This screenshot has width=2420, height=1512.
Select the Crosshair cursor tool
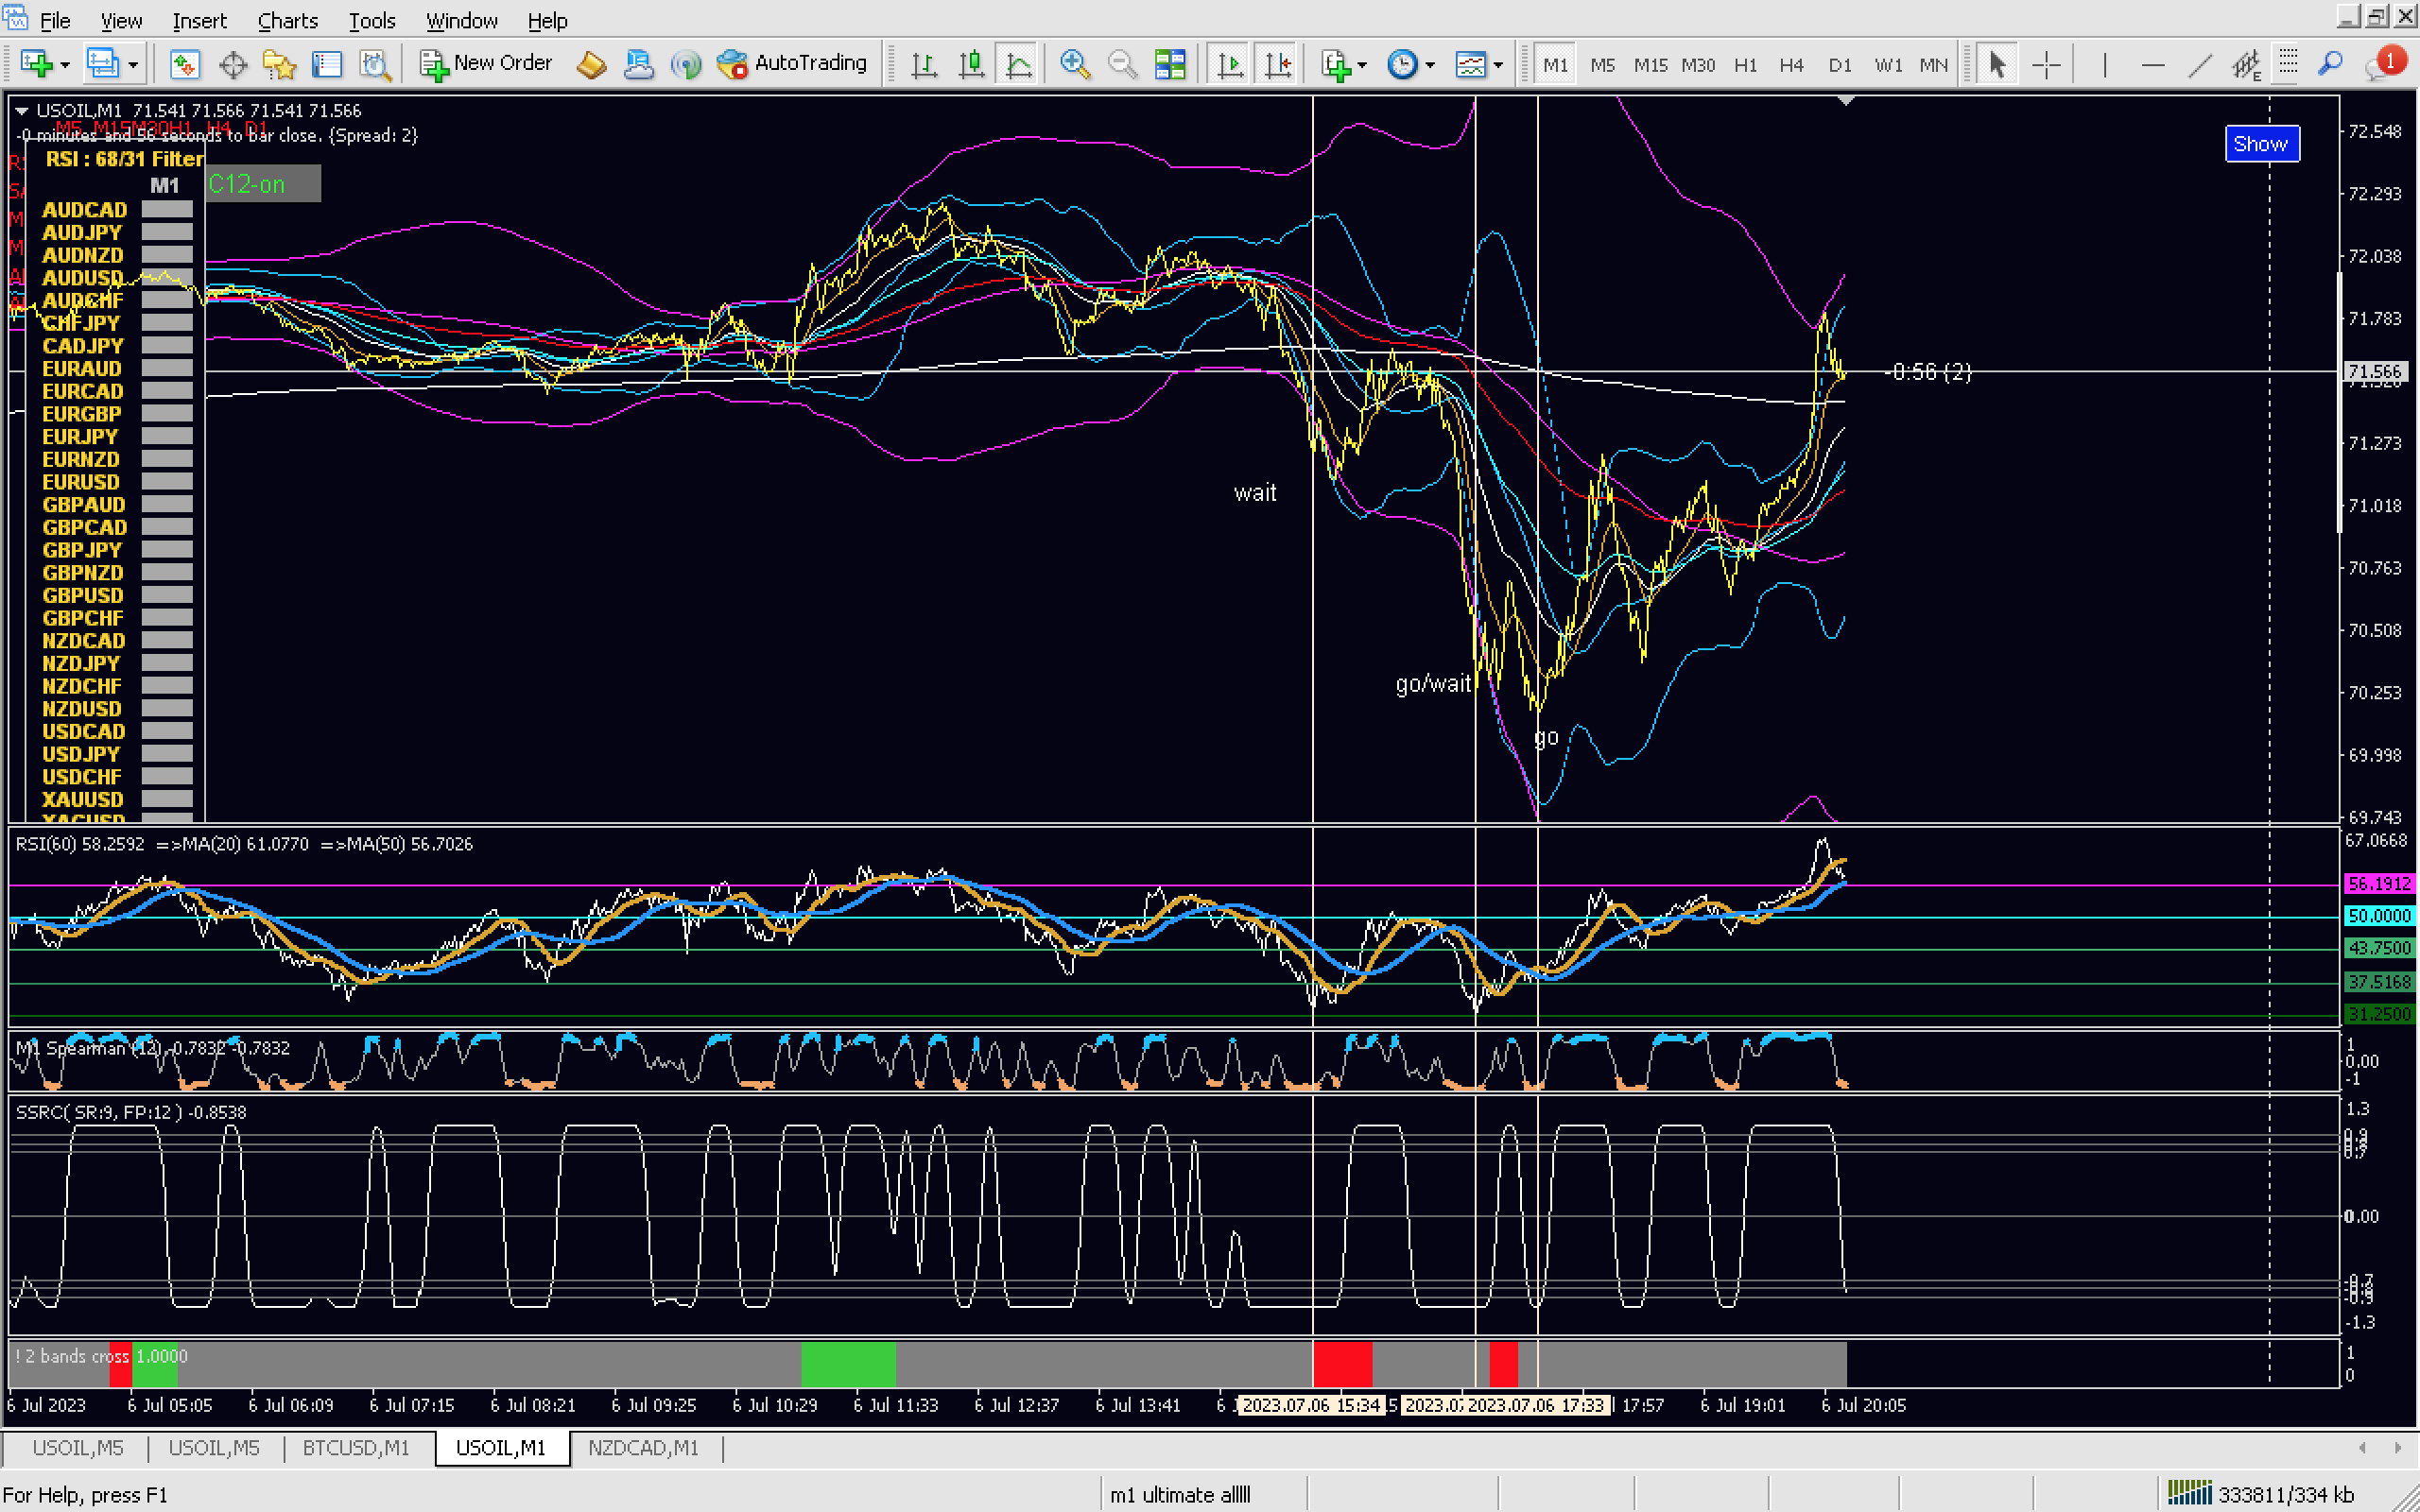click(2046, 64)
